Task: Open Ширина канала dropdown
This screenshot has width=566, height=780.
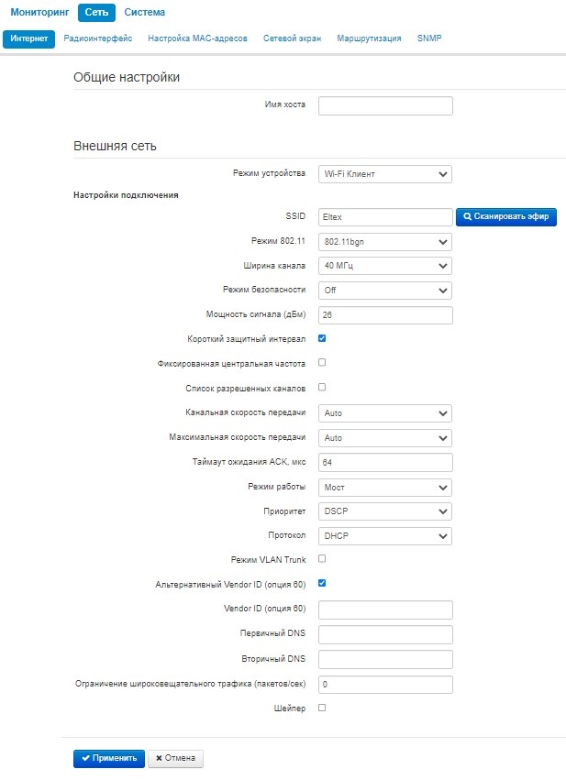Action: [x=385, y=266]
